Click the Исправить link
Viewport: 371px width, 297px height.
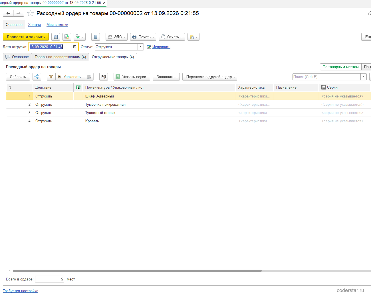(161, 47)
